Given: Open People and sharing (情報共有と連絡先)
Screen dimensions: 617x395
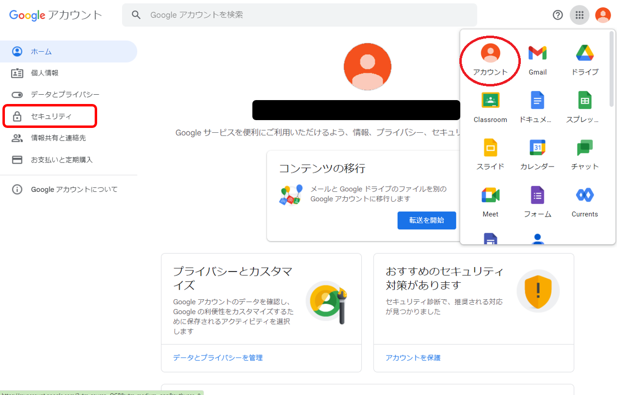Looking at the screenshot, I should pyautogui.click(x=68, y=138).
